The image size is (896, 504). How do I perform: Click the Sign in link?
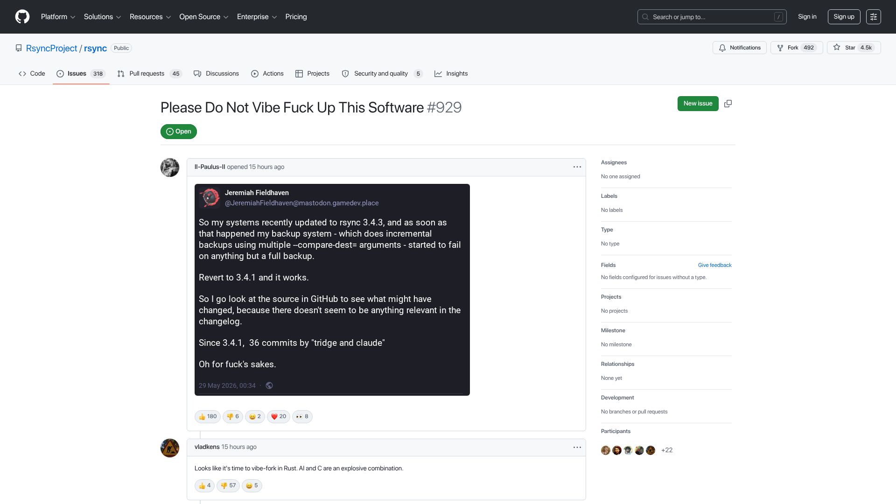(x=807, y=17)
